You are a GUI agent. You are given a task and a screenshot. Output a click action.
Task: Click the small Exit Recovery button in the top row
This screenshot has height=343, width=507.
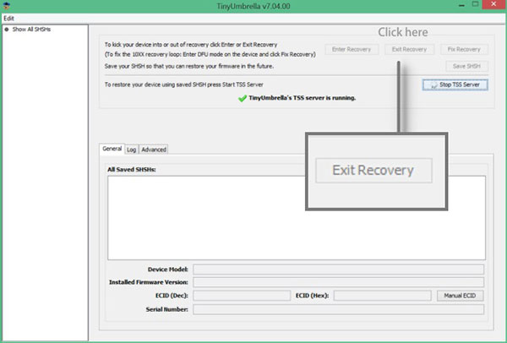pos(409,50)
